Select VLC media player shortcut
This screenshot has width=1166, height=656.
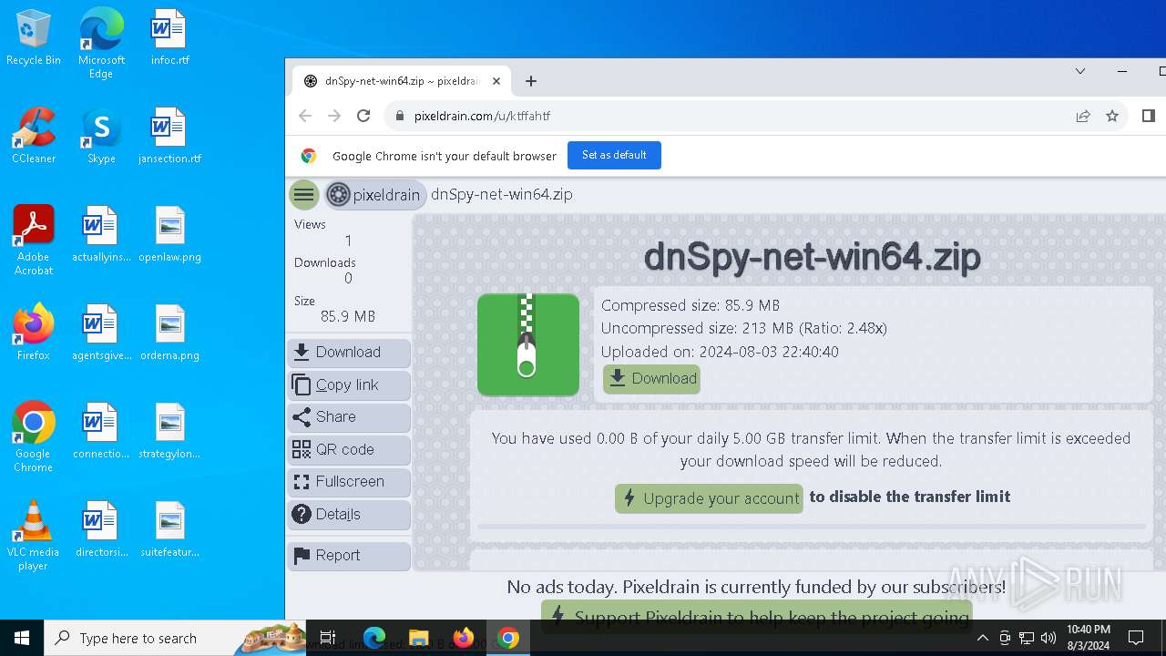(34, 535)
